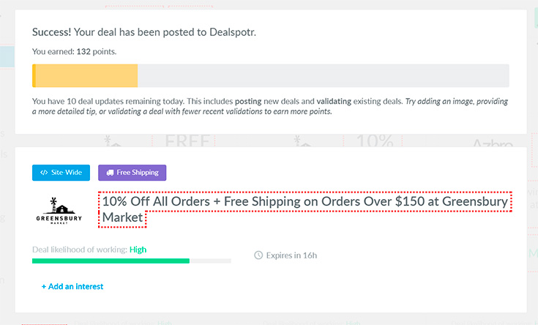Click the + Add an interest link

click(x=72, y=286)
